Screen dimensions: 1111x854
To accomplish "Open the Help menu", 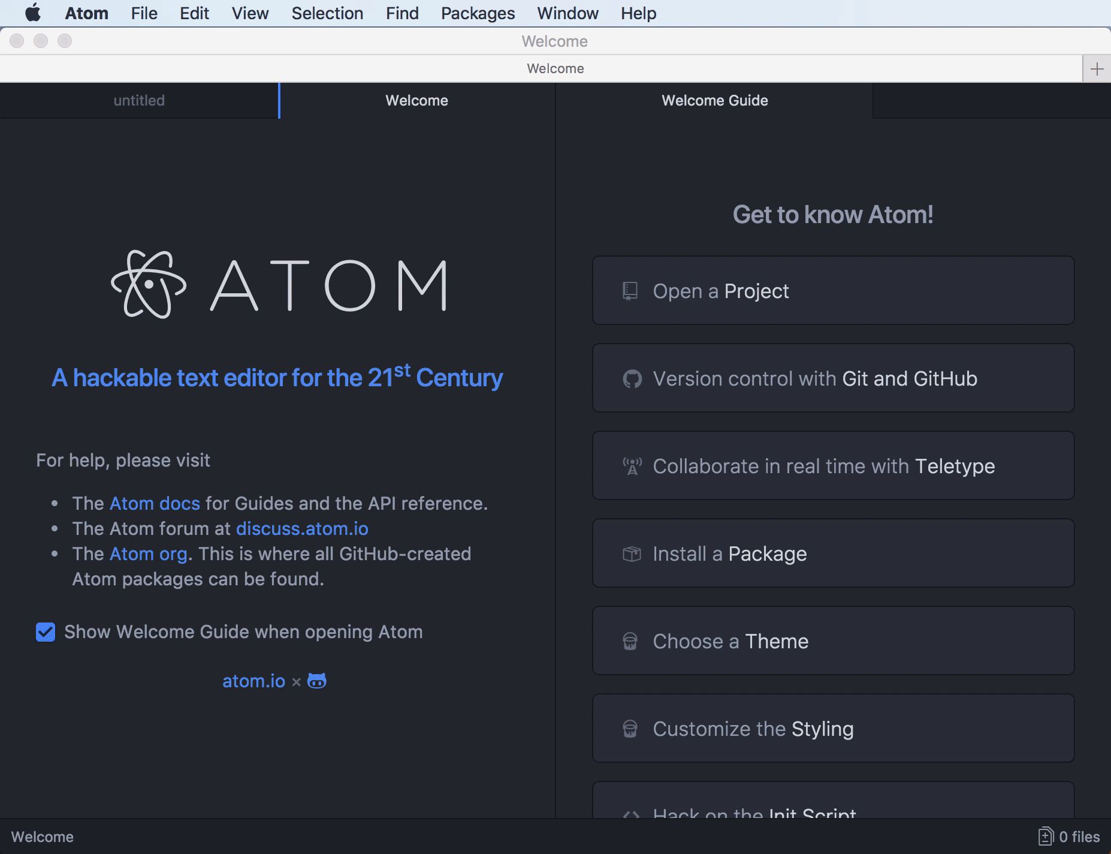I will pyautogui.click(x=638, y=13).
